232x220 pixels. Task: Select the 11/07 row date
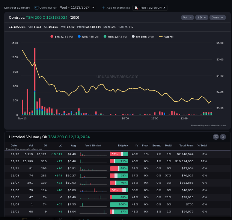pos(15,183)
